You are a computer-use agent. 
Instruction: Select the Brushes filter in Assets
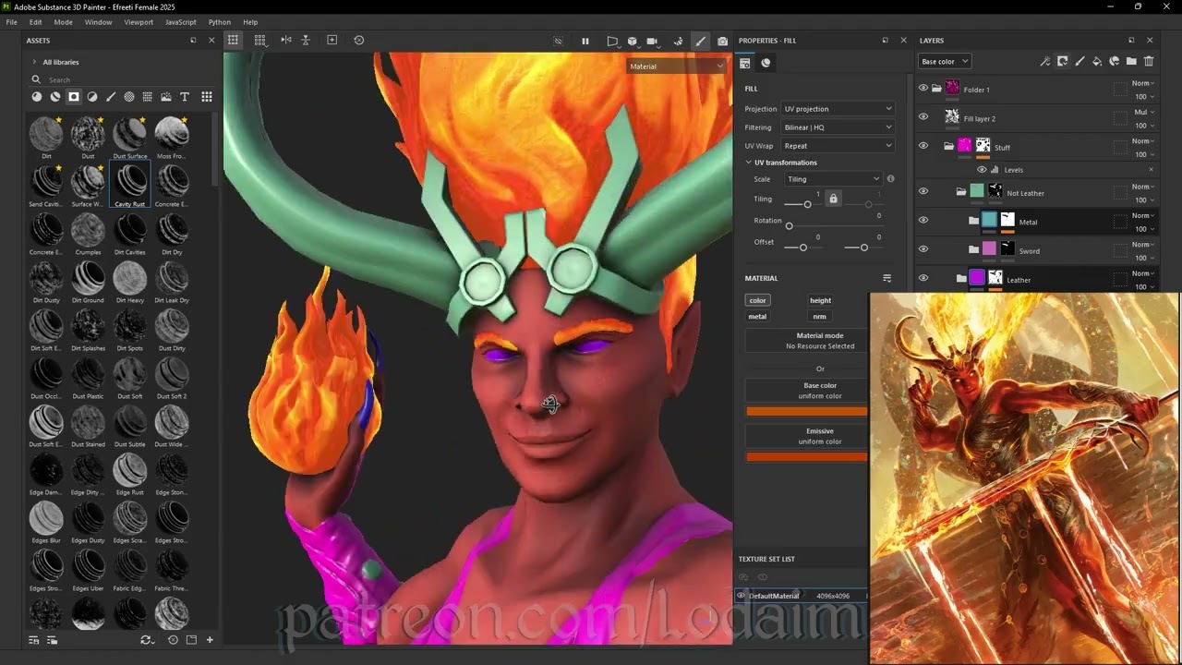click(x=111, y=97)
